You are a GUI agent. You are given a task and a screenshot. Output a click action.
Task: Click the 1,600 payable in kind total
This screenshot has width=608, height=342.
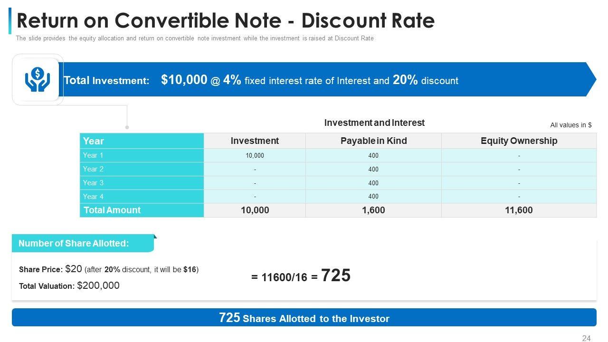point(373,210)
